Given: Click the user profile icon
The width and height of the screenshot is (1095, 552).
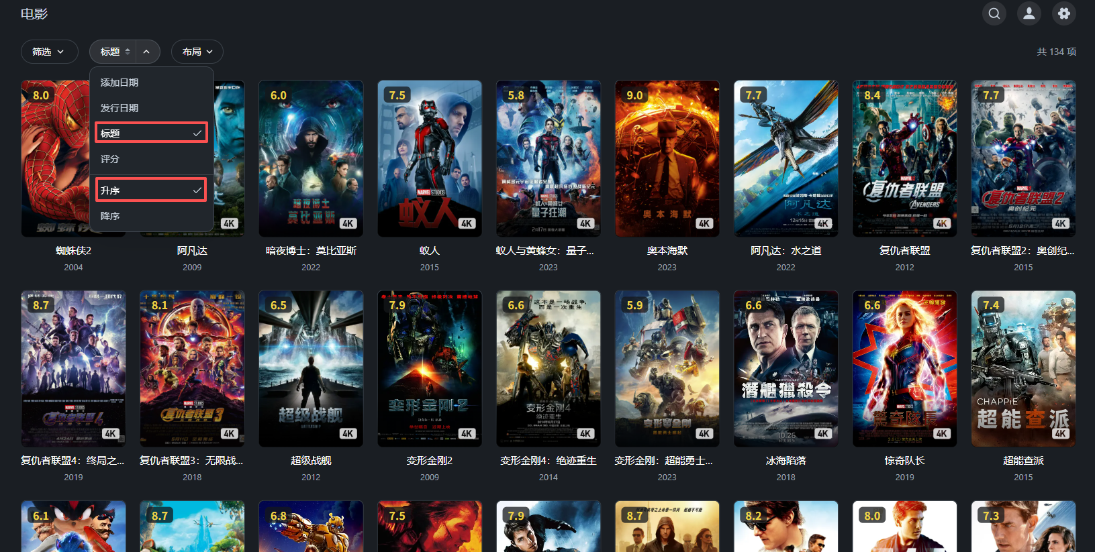Looking at the screenshot, I should pyautogui.click(x=1029, y=13).
